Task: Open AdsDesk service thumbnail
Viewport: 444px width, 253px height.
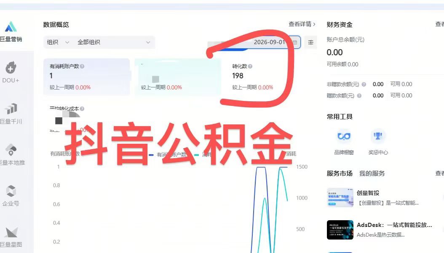Action: point(340,230)
